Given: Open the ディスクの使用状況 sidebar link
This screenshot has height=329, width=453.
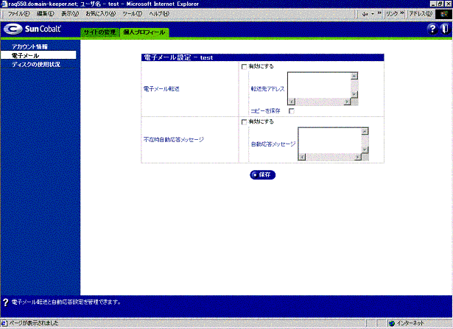Looking at the screenshot, I should (35, 65).
